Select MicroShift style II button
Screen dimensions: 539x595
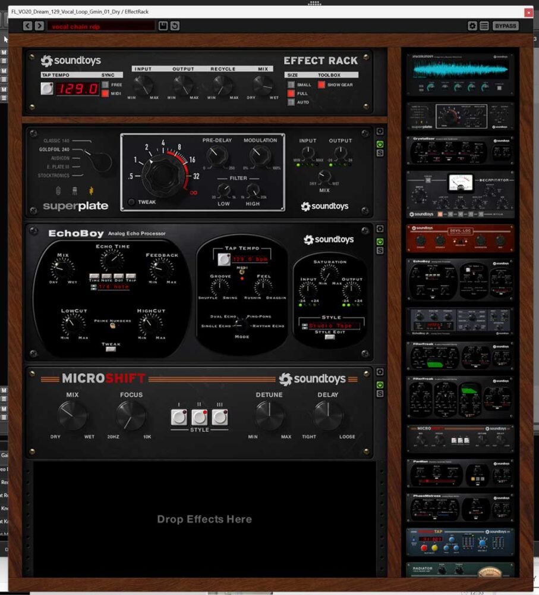coord(200,418)
